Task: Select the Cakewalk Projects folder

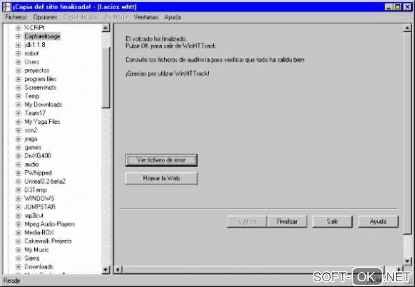Action: tap(48, 241)
